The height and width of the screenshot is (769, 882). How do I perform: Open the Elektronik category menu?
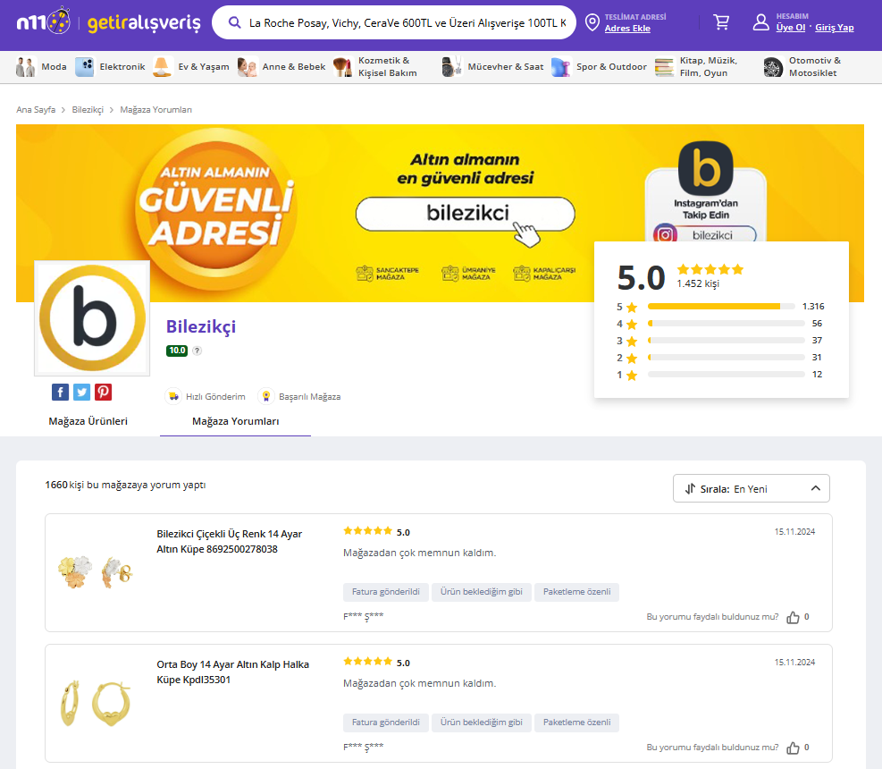pyautogui.click(x=110, y=67)
